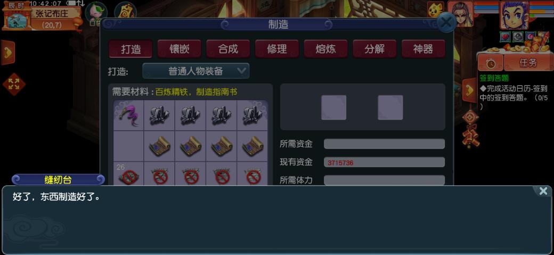The image size is (554, 255).
Task: Collapse the task panel arrow on right
Action: pos(469,91)
